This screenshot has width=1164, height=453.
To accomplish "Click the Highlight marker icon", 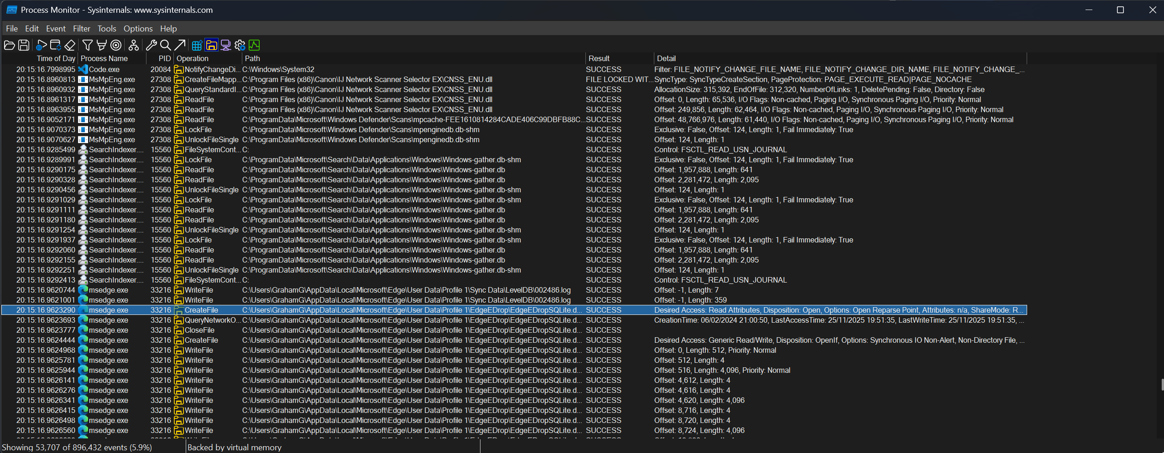I will pyautogui.click(x=102, y=45).
